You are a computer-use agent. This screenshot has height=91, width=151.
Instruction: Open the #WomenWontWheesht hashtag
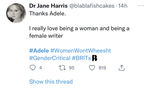[81, 51]
